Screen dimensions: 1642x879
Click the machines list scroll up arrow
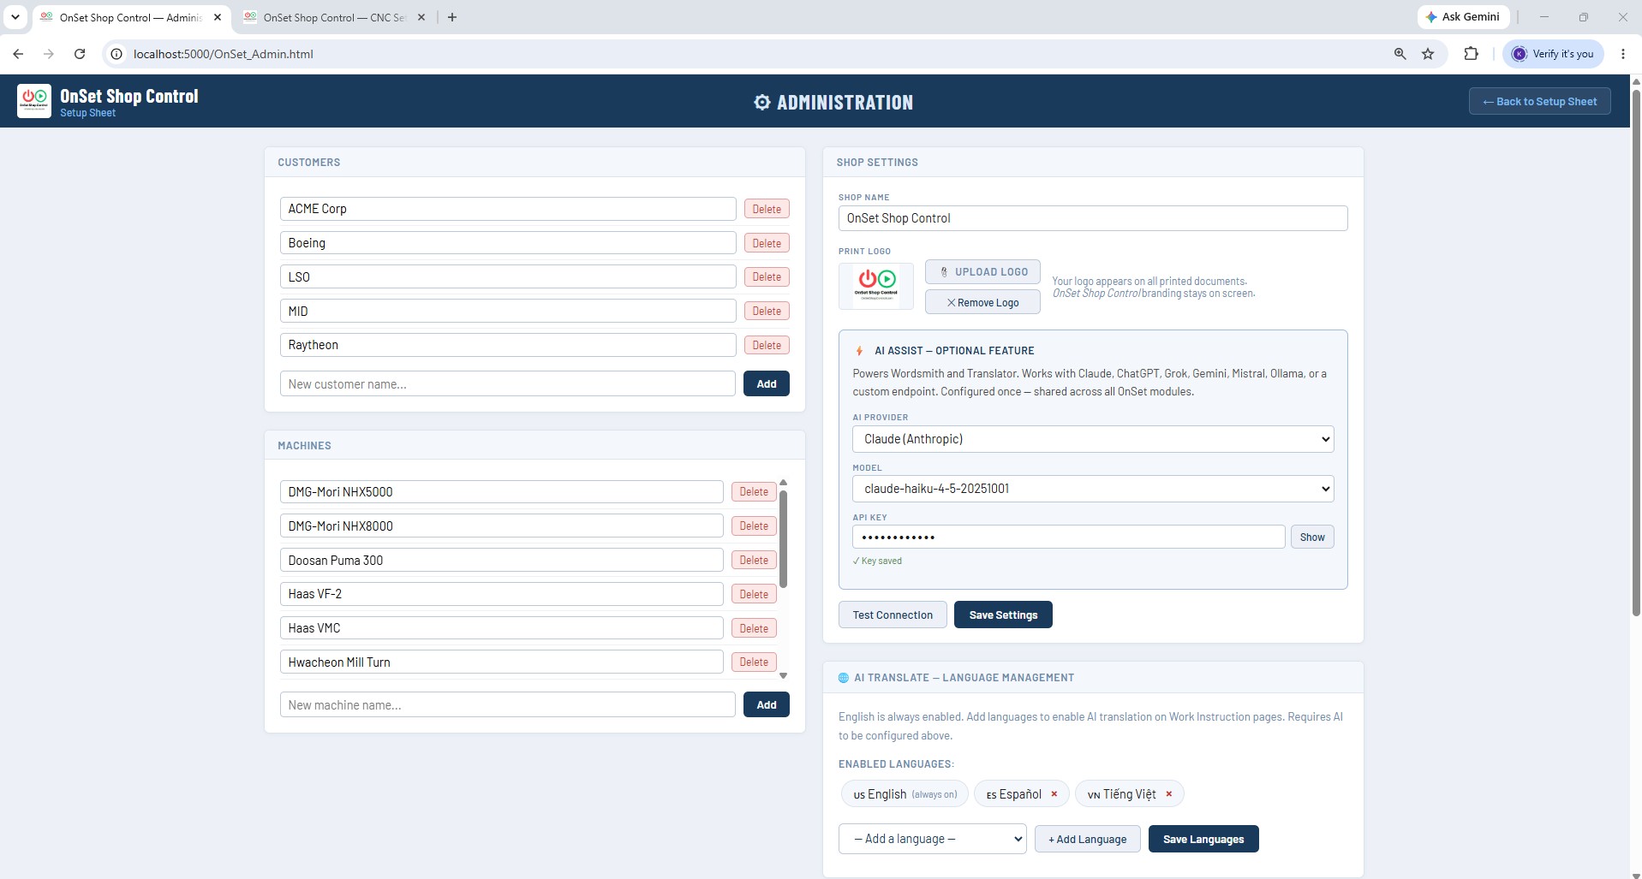pyautogui.click(x=783, y=483)
